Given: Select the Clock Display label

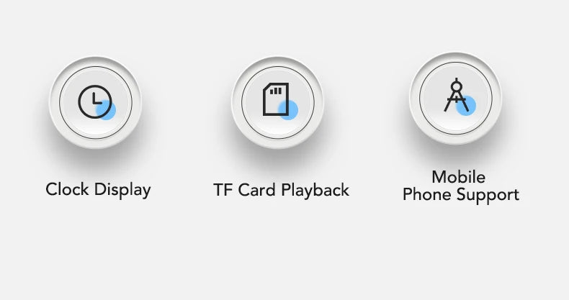Looking at the screenshot, I should [98, 190].
